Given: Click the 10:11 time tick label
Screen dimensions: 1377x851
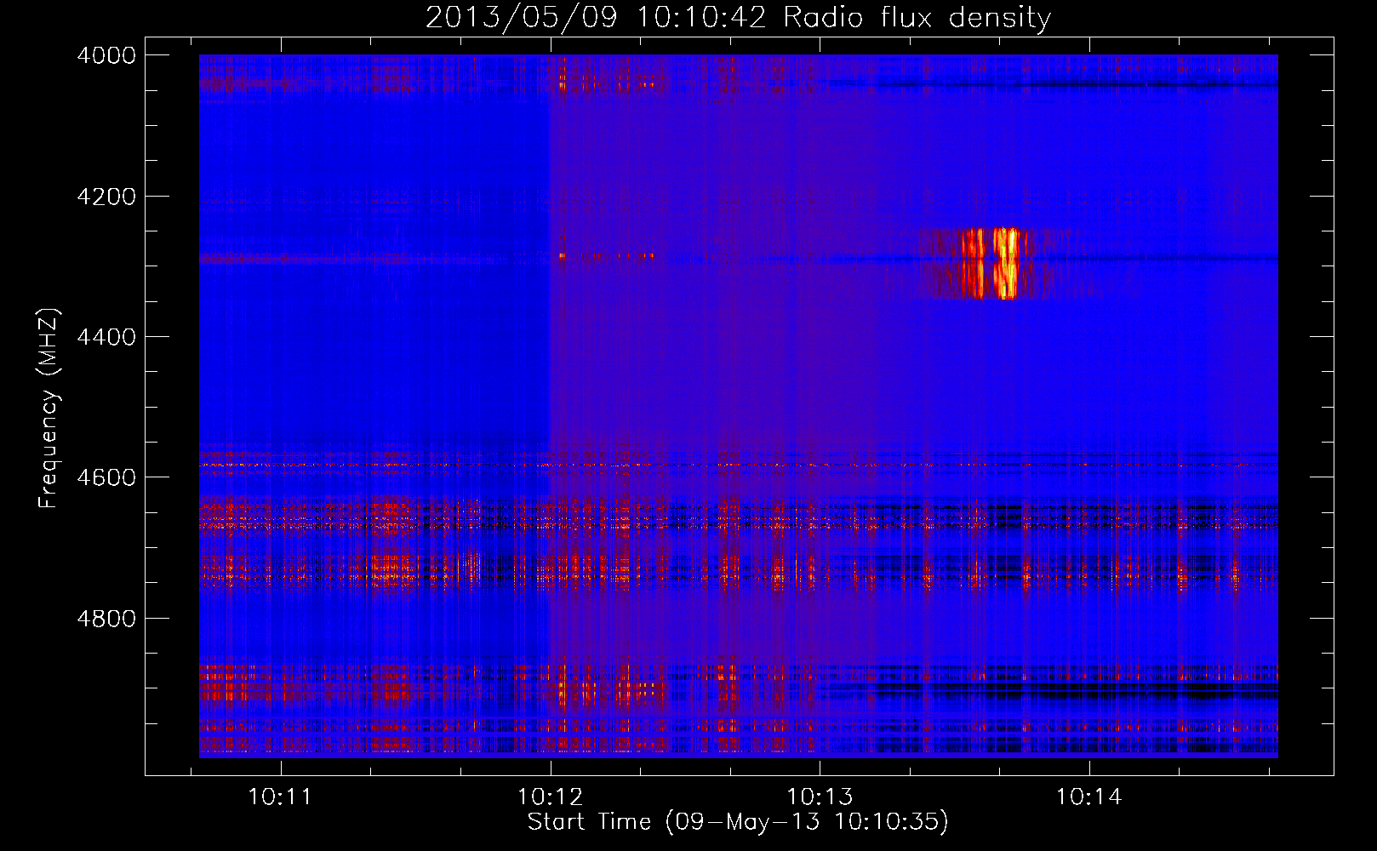Looking at the screenshot, I should coord(280,797).
